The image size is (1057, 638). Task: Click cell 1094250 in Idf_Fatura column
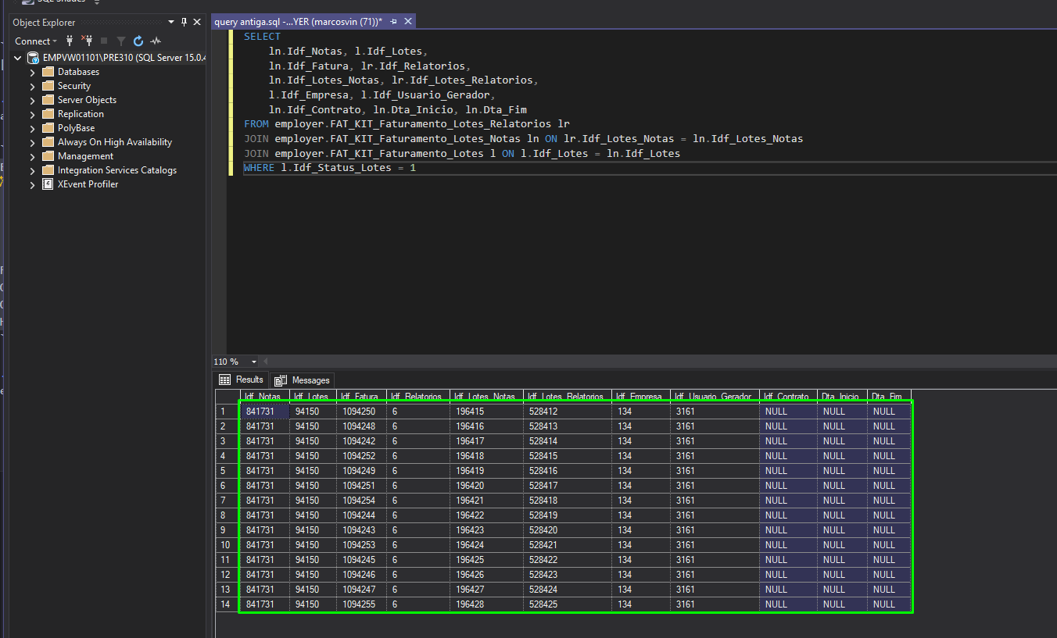click(361, 412)
